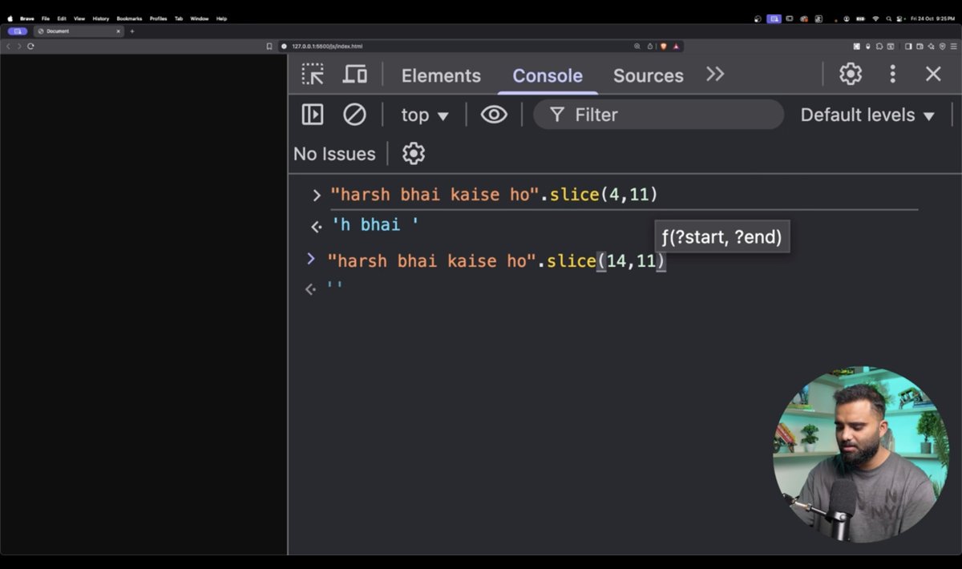This screenshot has width=962, height=569.
Task: Close the Document tab
Action: 118,31
